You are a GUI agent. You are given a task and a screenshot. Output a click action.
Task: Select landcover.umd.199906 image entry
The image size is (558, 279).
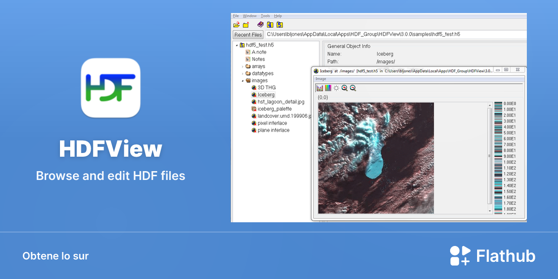(285, 116)
